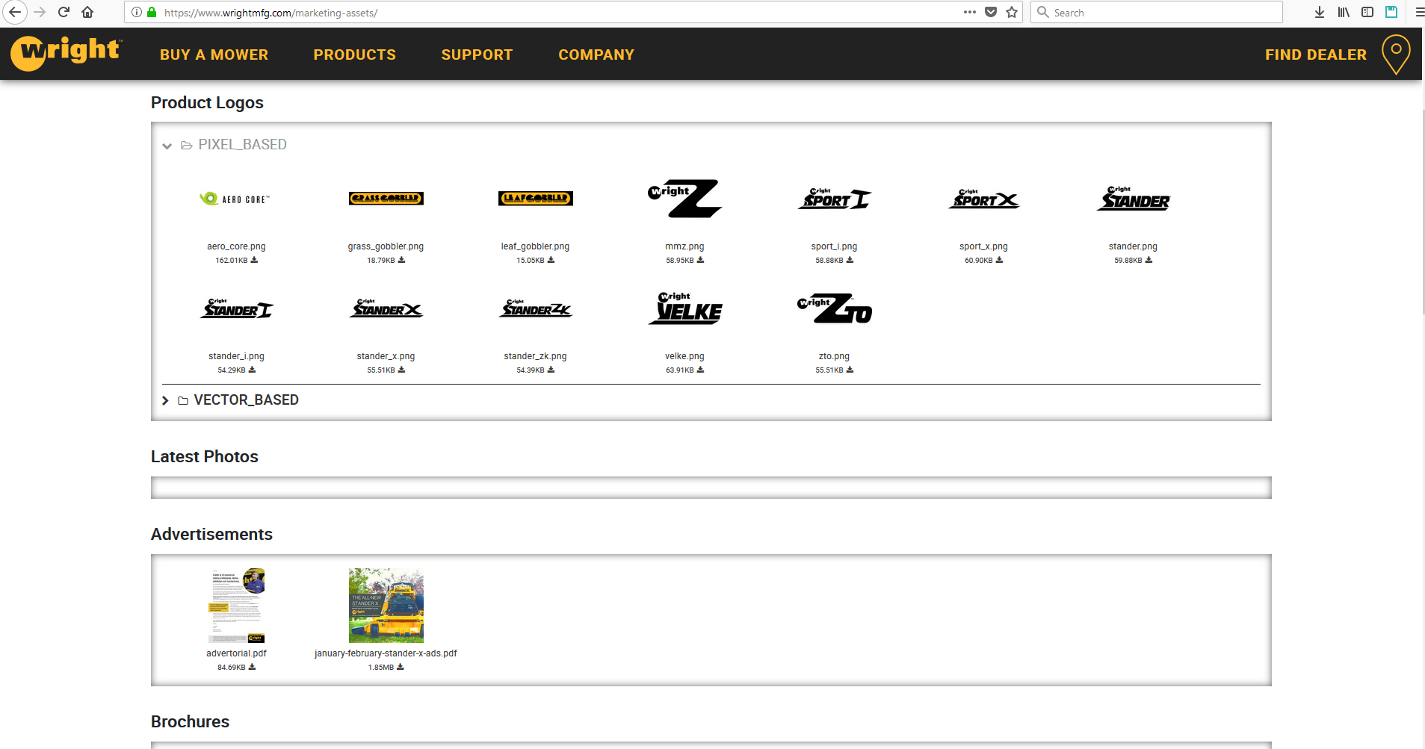Screen dimensions: 1425x749
Task: Download aero_core.png via download icon
Action: (254, 260)
